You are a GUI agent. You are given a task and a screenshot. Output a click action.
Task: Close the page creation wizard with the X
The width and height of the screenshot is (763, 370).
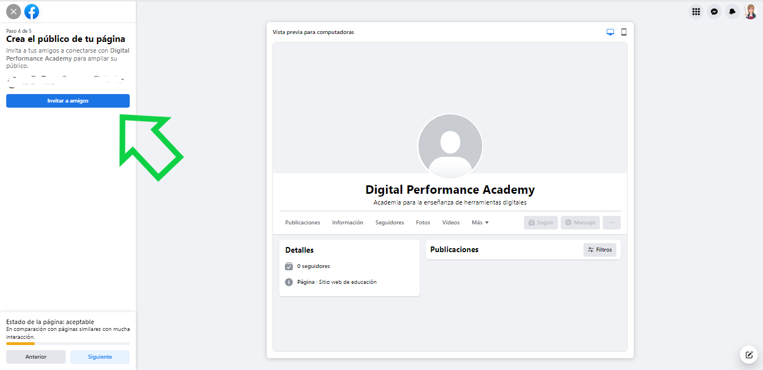pos(14,11)
